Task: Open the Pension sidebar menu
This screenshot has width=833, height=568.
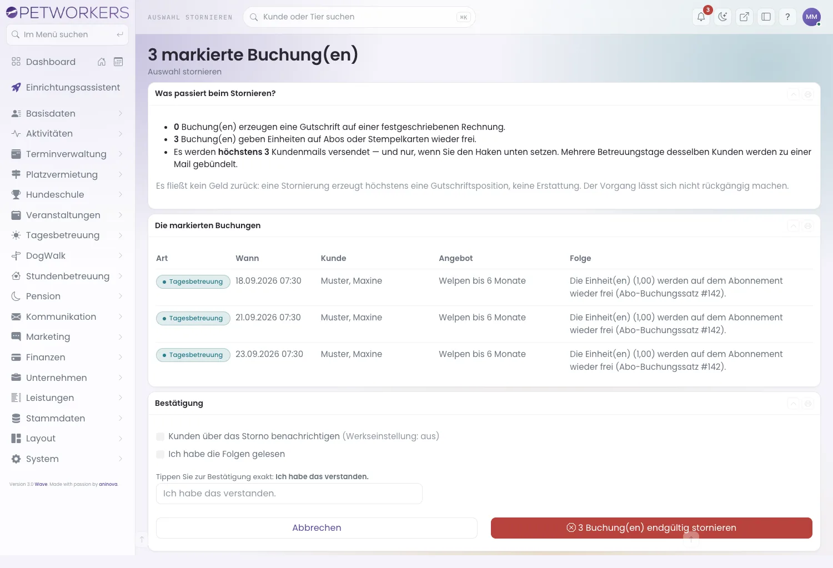Action: click(67, 296)
